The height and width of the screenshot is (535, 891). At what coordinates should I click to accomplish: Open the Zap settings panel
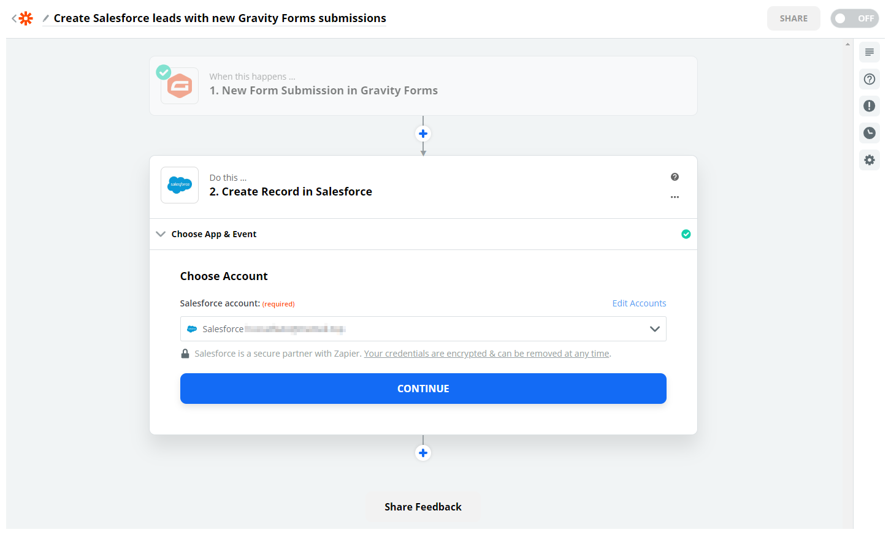(869, 160)
